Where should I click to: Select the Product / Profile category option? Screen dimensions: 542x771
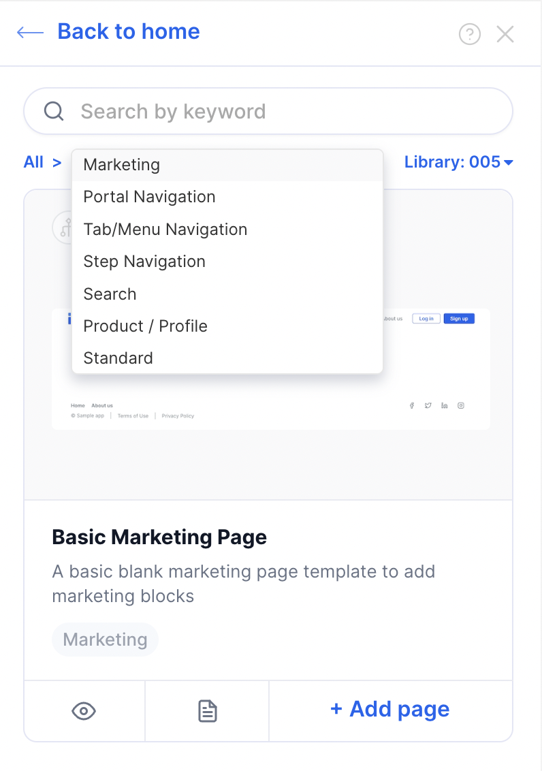(x=145, y=326)
